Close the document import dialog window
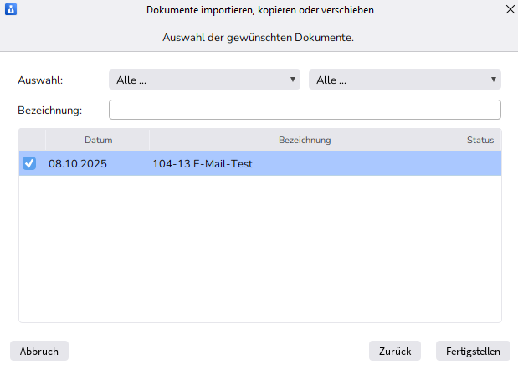 (x=510, y=10)
